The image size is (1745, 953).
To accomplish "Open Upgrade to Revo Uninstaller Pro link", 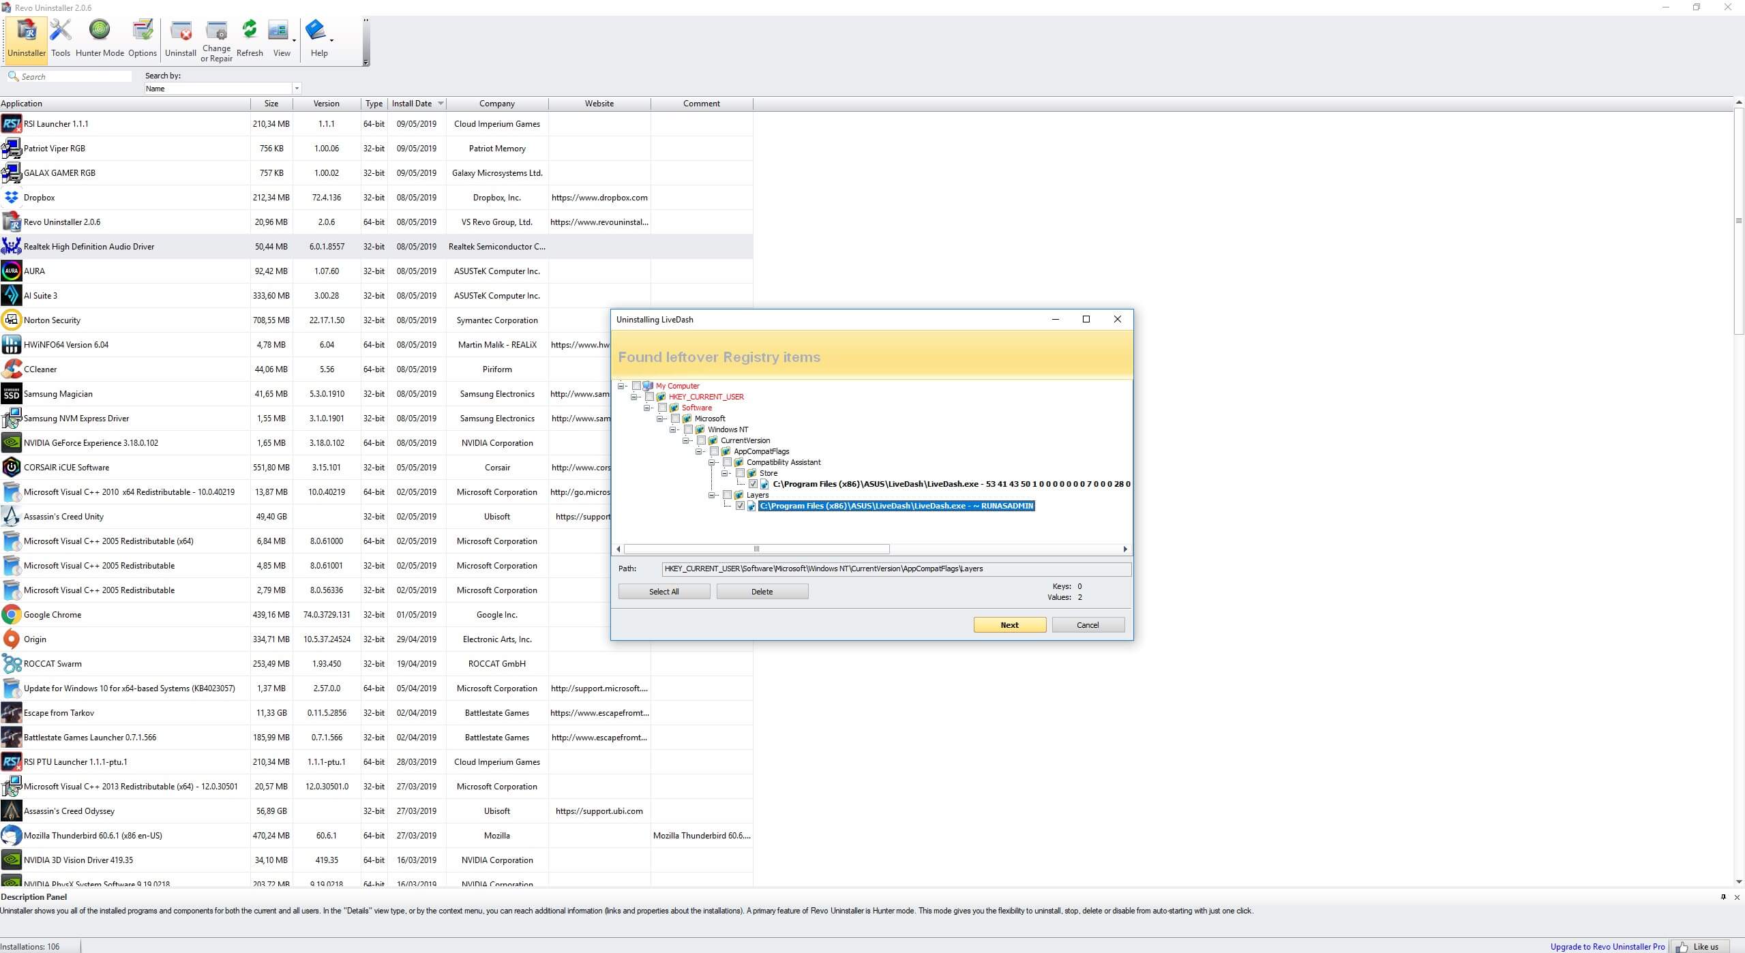I will tap(1607, 947).
